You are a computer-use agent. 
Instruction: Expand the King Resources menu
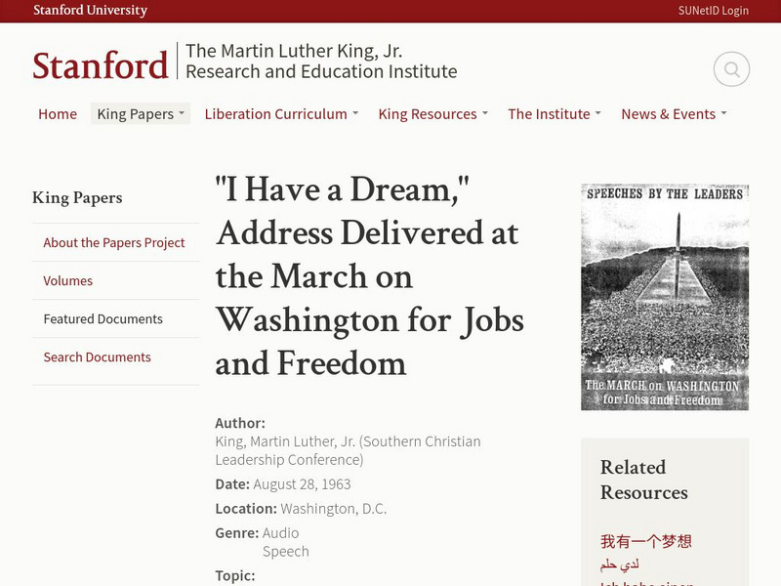click(x=432, y=114)
